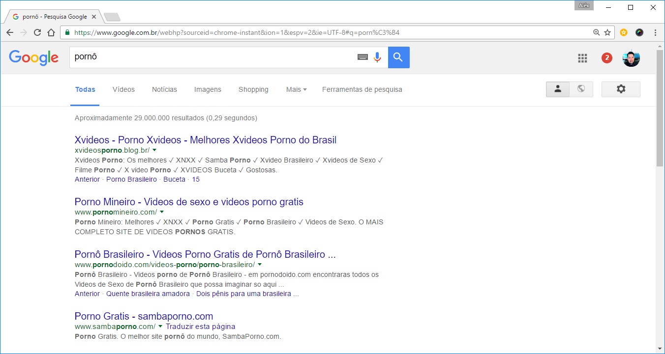Screen dimensions: 665x354
Task: Click Traduzir esta página link
Action: pyautogui.click(x=200, y=327)
